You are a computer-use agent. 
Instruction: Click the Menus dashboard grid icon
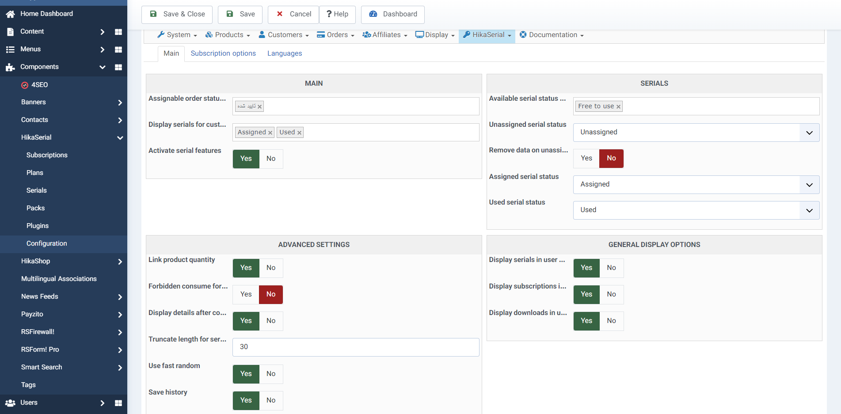tap(118, 49)
